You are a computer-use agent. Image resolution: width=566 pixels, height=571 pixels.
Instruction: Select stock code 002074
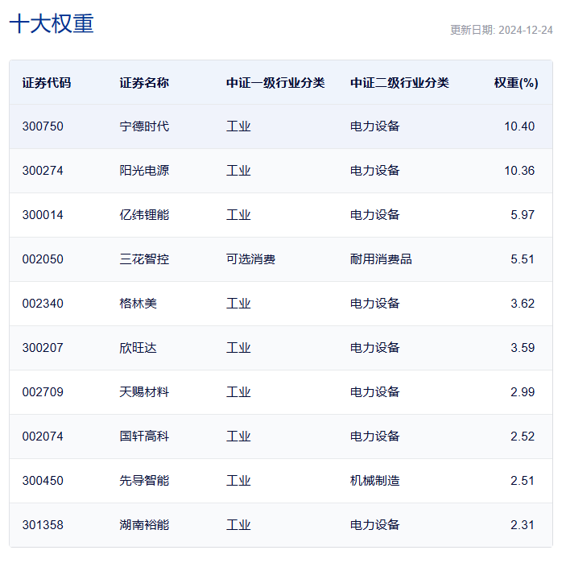43,437
